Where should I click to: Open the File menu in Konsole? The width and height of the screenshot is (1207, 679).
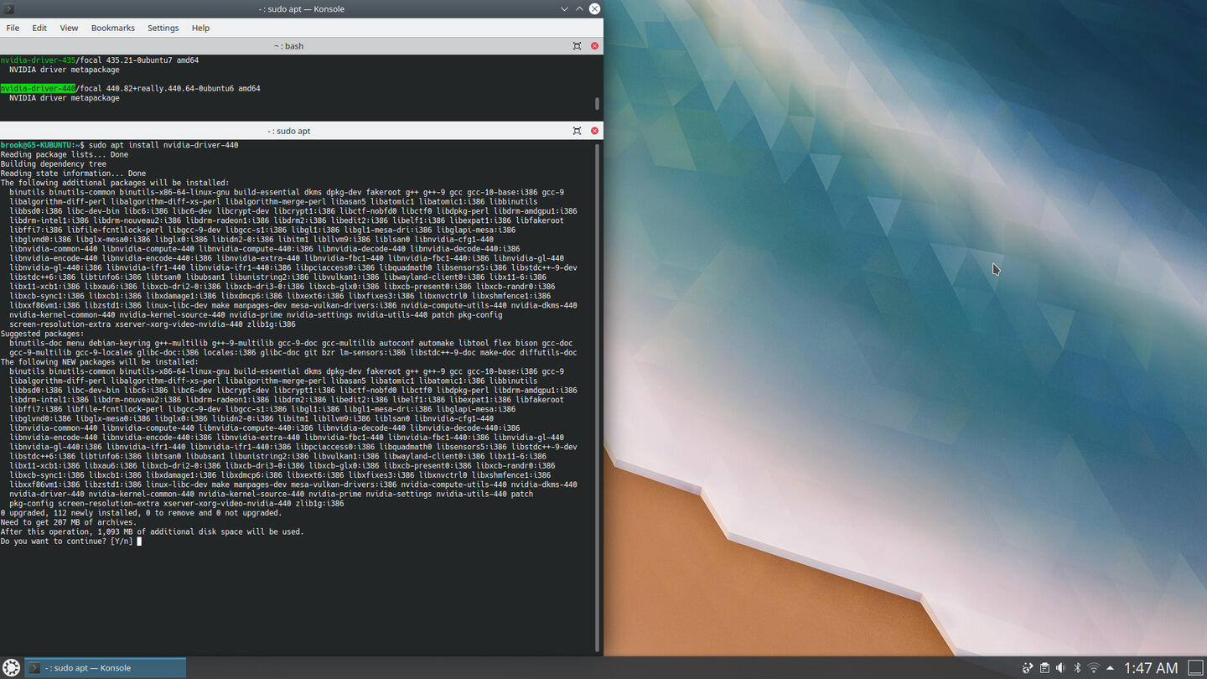tap(13, 28)
